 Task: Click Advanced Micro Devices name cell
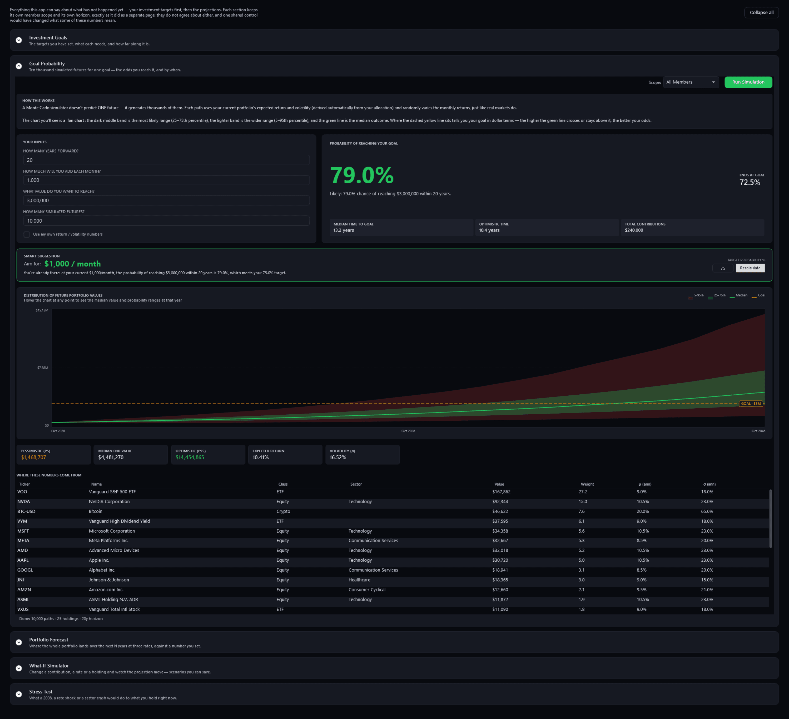pos(114,551)
